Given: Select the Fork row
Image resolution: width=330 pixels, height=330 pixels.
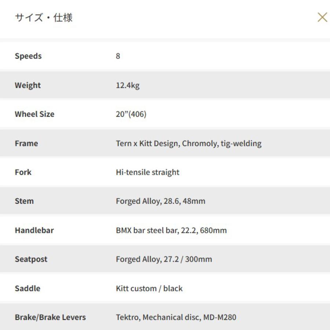Looking at the screenshot, I should (x=23, y=172).
